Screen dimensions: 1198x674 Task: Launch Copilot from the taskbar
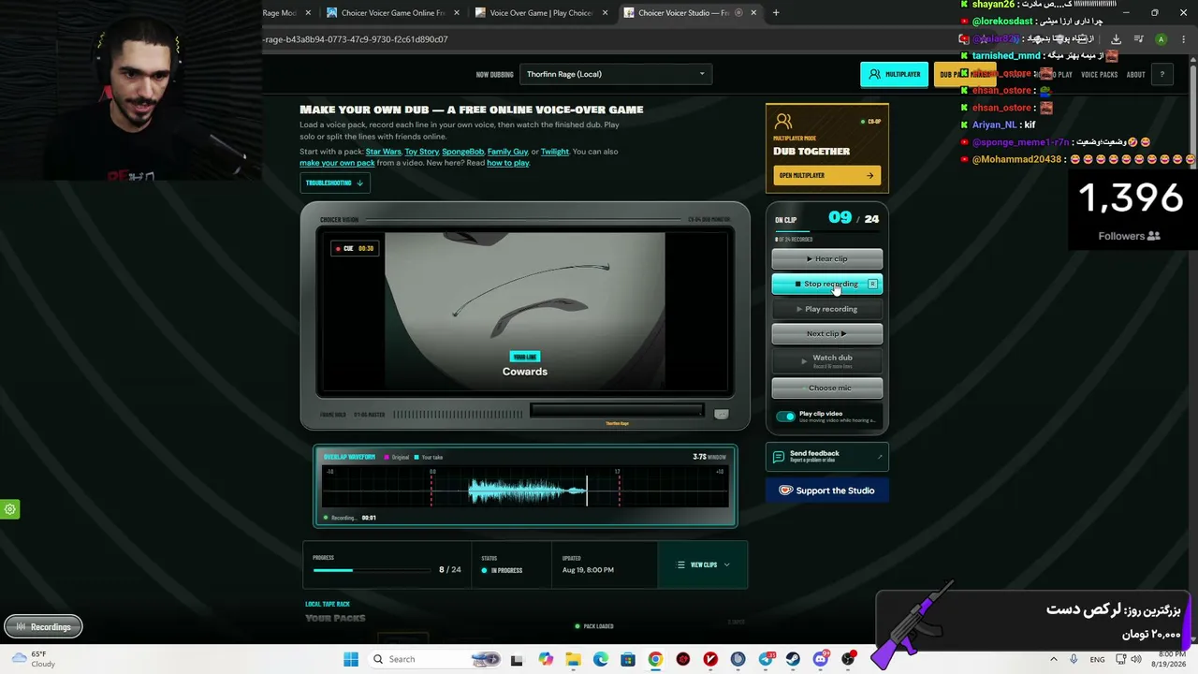pos(546,659)
